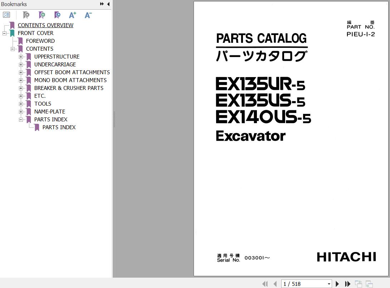Go to the next page
The image size is (390, 288).
click(337, 284)
